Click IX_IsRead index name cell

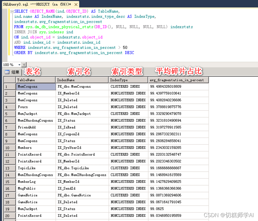click(82, 127)
